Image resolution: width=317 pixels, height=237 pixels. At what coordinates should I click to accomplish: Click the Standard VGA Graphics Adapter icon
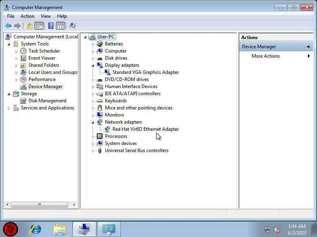pos(107,72)
